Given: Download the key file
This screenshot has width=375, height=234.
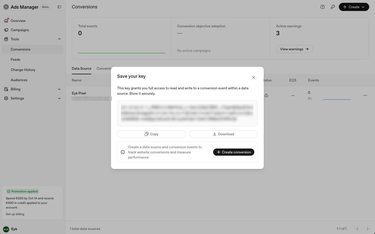Looking at the screenshot, I should tap(223, 134).
